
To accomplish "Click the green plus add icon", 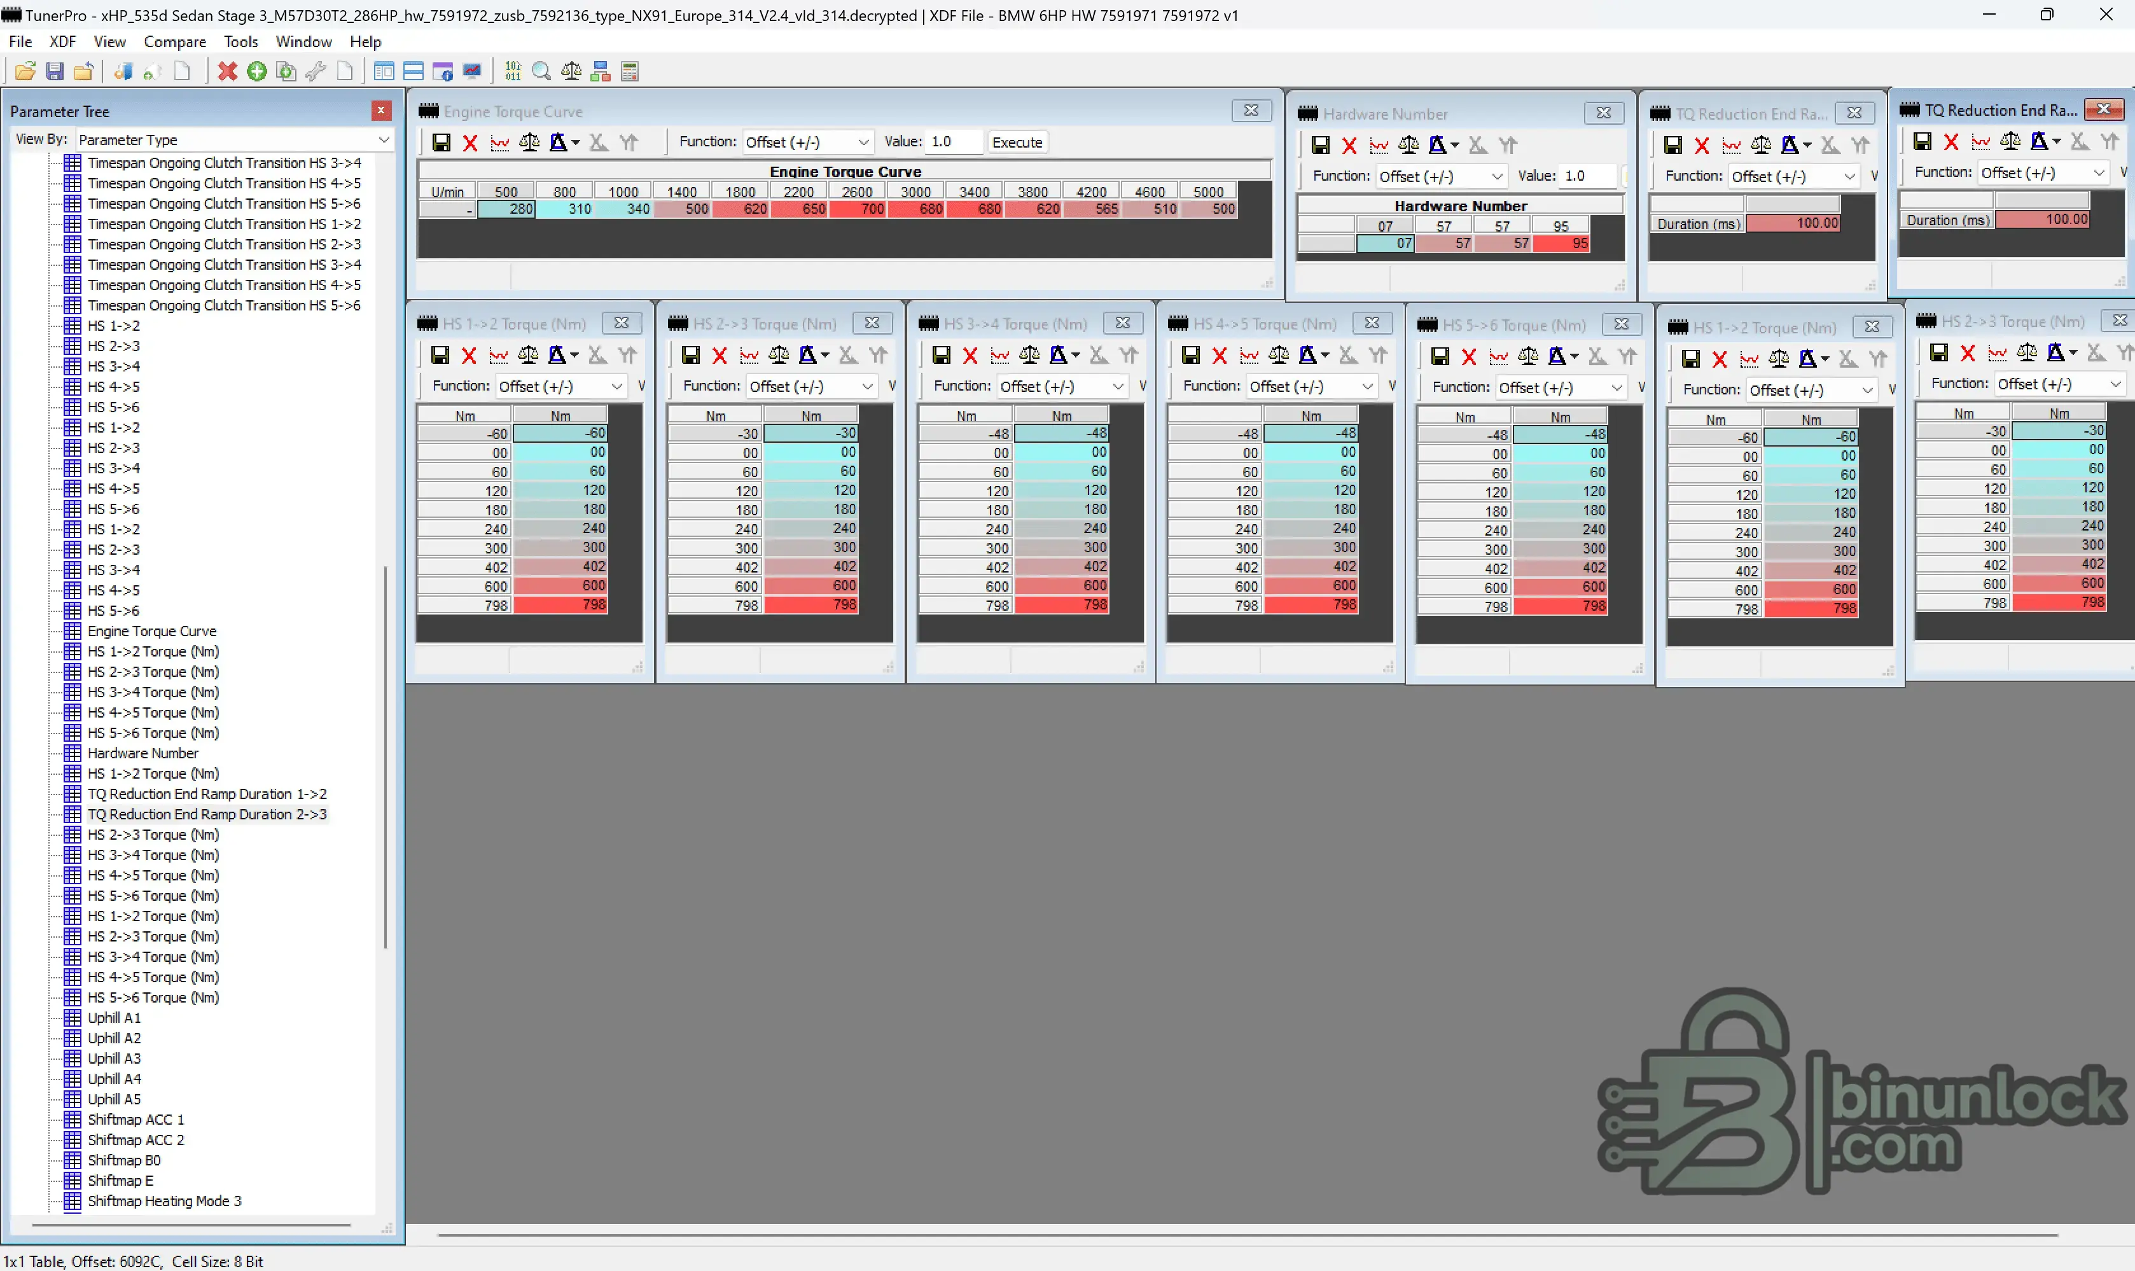I will [x=256, y=71].
